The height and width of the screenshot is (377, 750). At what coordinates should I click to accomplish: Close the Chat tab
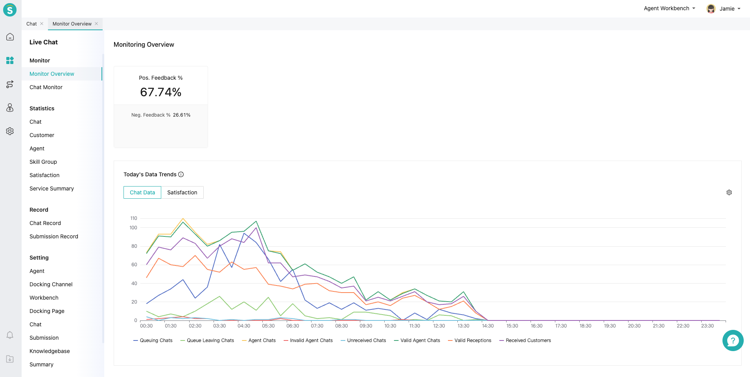(42, 24)
